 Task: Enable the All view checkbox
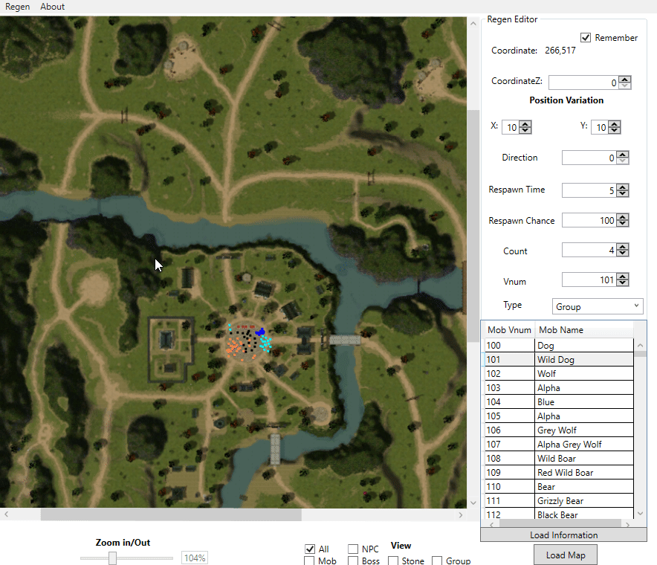(x=310, y=549)
